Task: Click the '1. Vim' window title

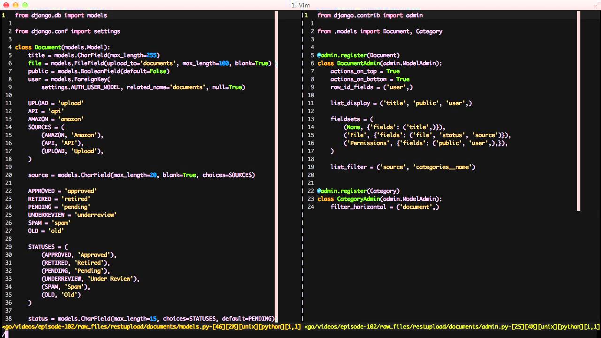Action: (x=300, y=5)
